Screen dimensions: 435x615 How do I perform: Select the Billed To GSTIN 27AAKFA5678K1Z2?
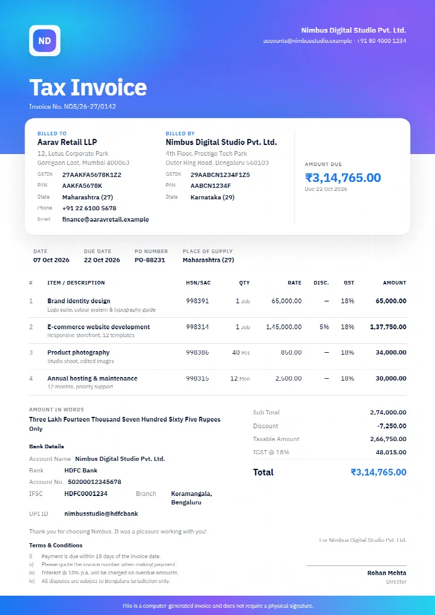click(x=92, y=175)
